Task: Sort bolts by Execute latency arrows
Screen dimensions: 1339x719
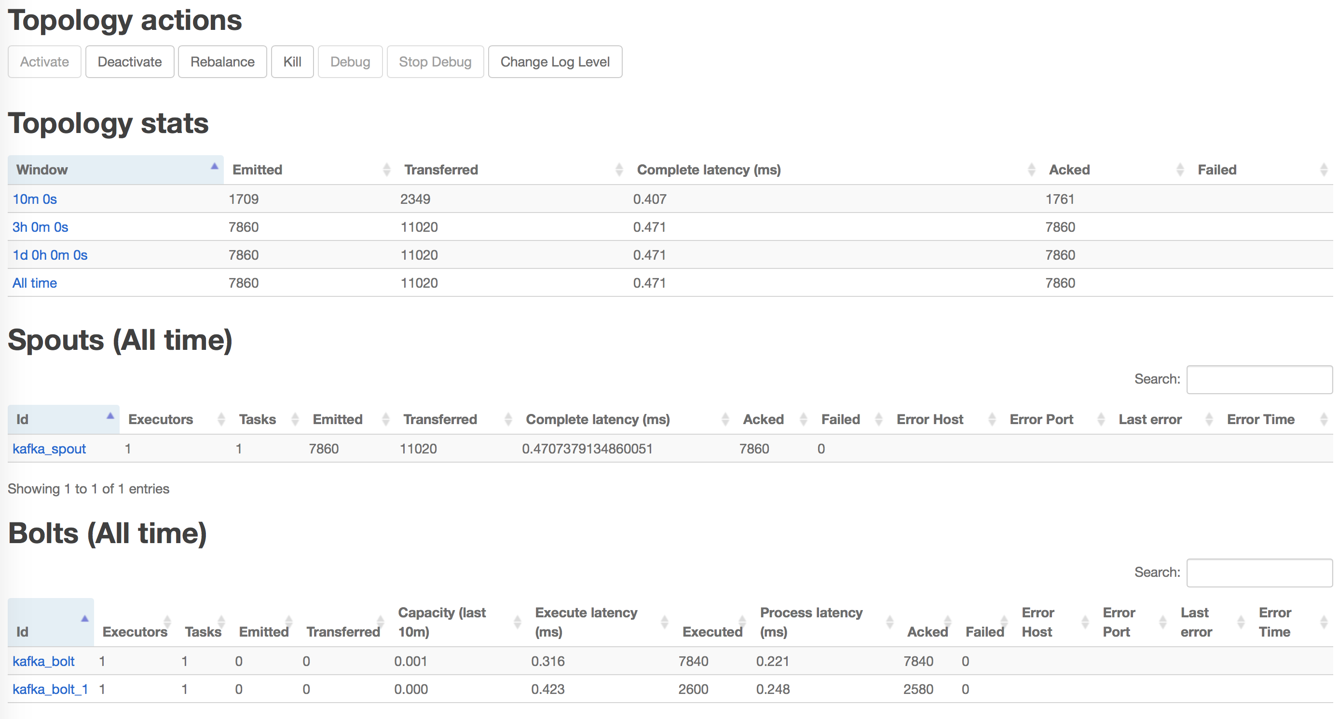Action: coord(664,622)
